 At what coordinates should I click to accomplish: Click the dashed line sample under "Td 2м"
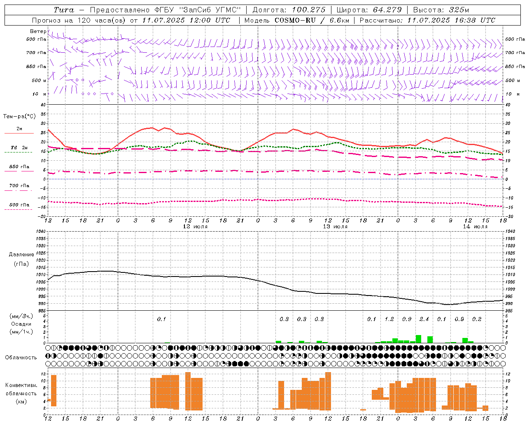[18, 152]
